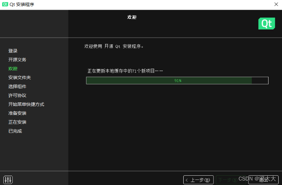282x185 pixels.
Task: Click the 欢迎 page header title
Action: (132, 17)
